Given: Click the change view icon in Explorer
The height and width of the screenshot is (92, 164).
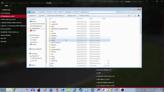Looking at the screenshot, I should 129,16.
